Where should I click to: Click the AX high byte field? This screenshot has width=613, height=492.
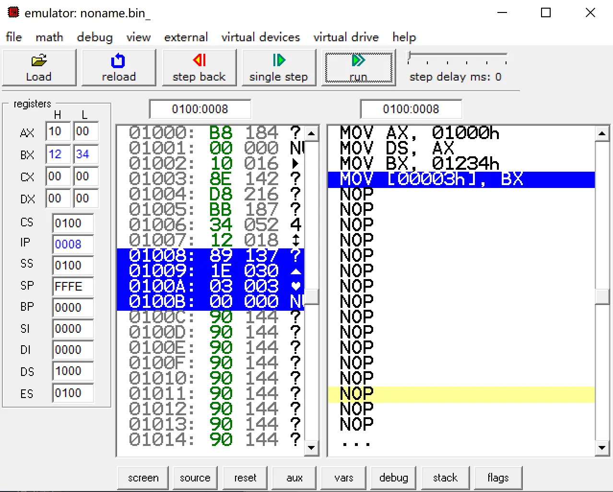click(58, 131)
